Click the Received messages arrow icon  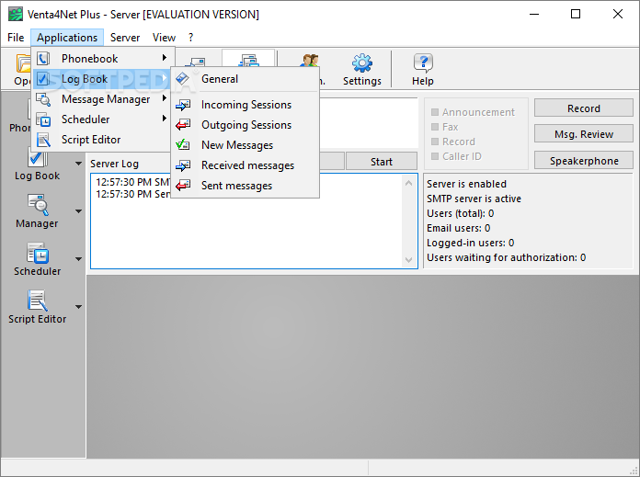(183, 165)
